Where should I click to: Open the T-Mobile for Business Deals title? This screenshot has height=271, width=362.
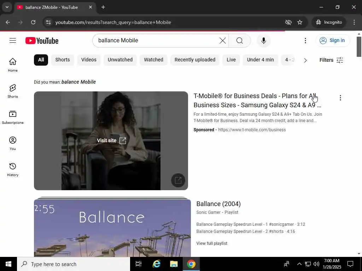click(257, 101)
